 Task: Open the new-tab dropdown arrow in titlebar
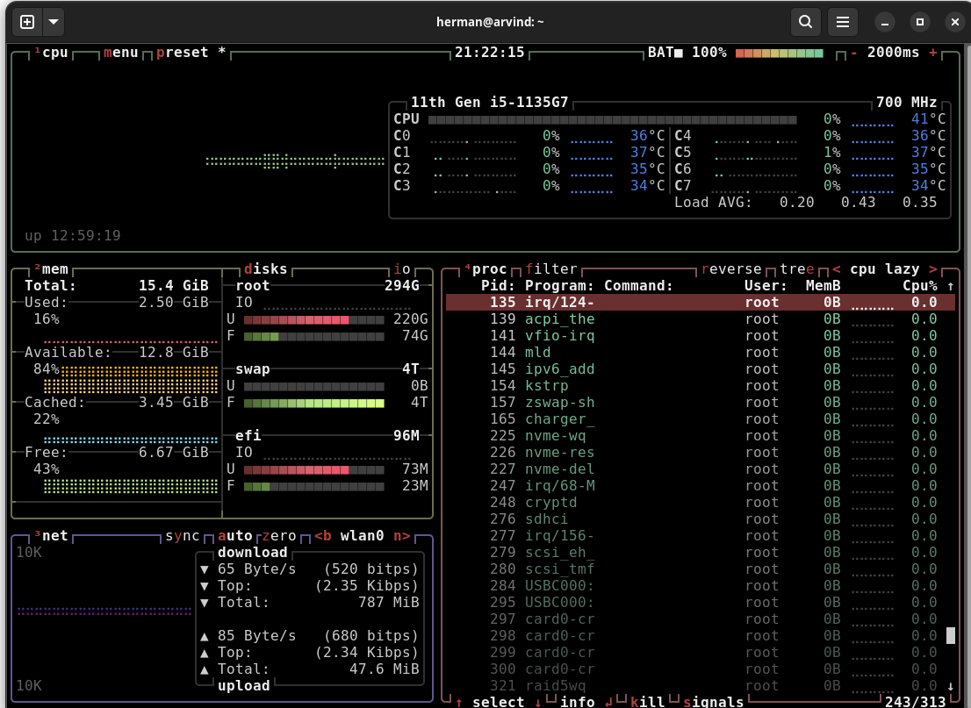coord(54,22)
